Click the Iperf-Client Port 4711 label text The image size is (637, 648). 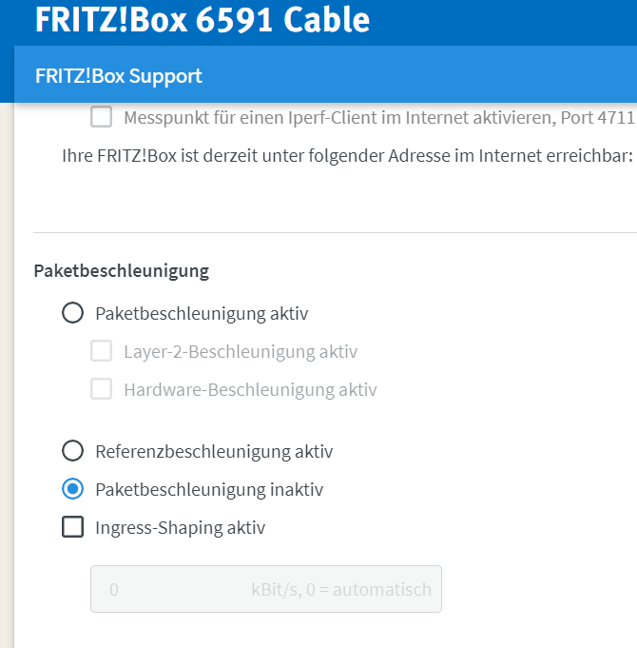coord(378,117)
